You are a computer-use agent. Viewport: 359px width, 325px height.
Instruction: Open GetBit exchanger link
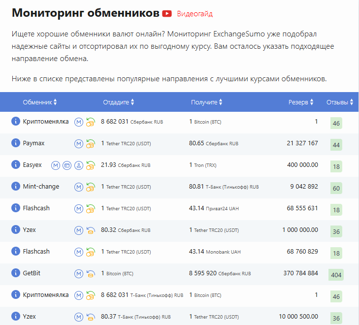click(x=32, y=273)
